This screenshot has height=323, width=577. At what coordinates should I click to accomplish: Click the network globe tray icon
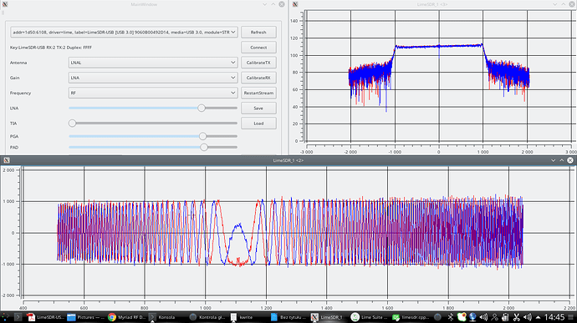(472, 317)
